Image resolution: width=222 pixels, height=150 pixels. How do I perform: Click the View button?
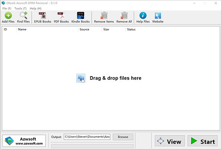pos(170,141)
